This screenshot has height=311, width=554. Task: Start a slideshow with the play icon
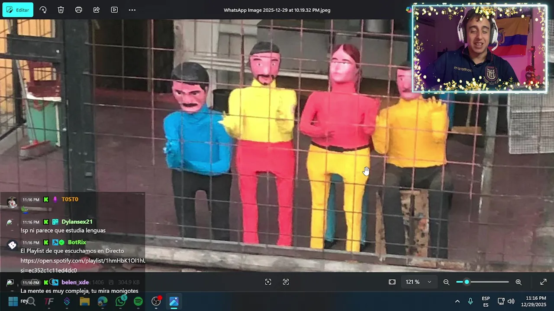(x=114, y=10)
